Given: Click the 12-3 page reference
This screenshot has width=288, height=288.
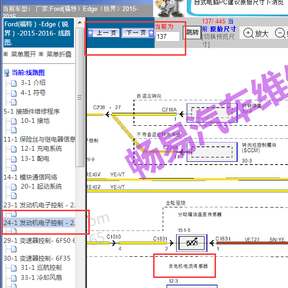Looking at the screenshot, I should tap(173, 281).
